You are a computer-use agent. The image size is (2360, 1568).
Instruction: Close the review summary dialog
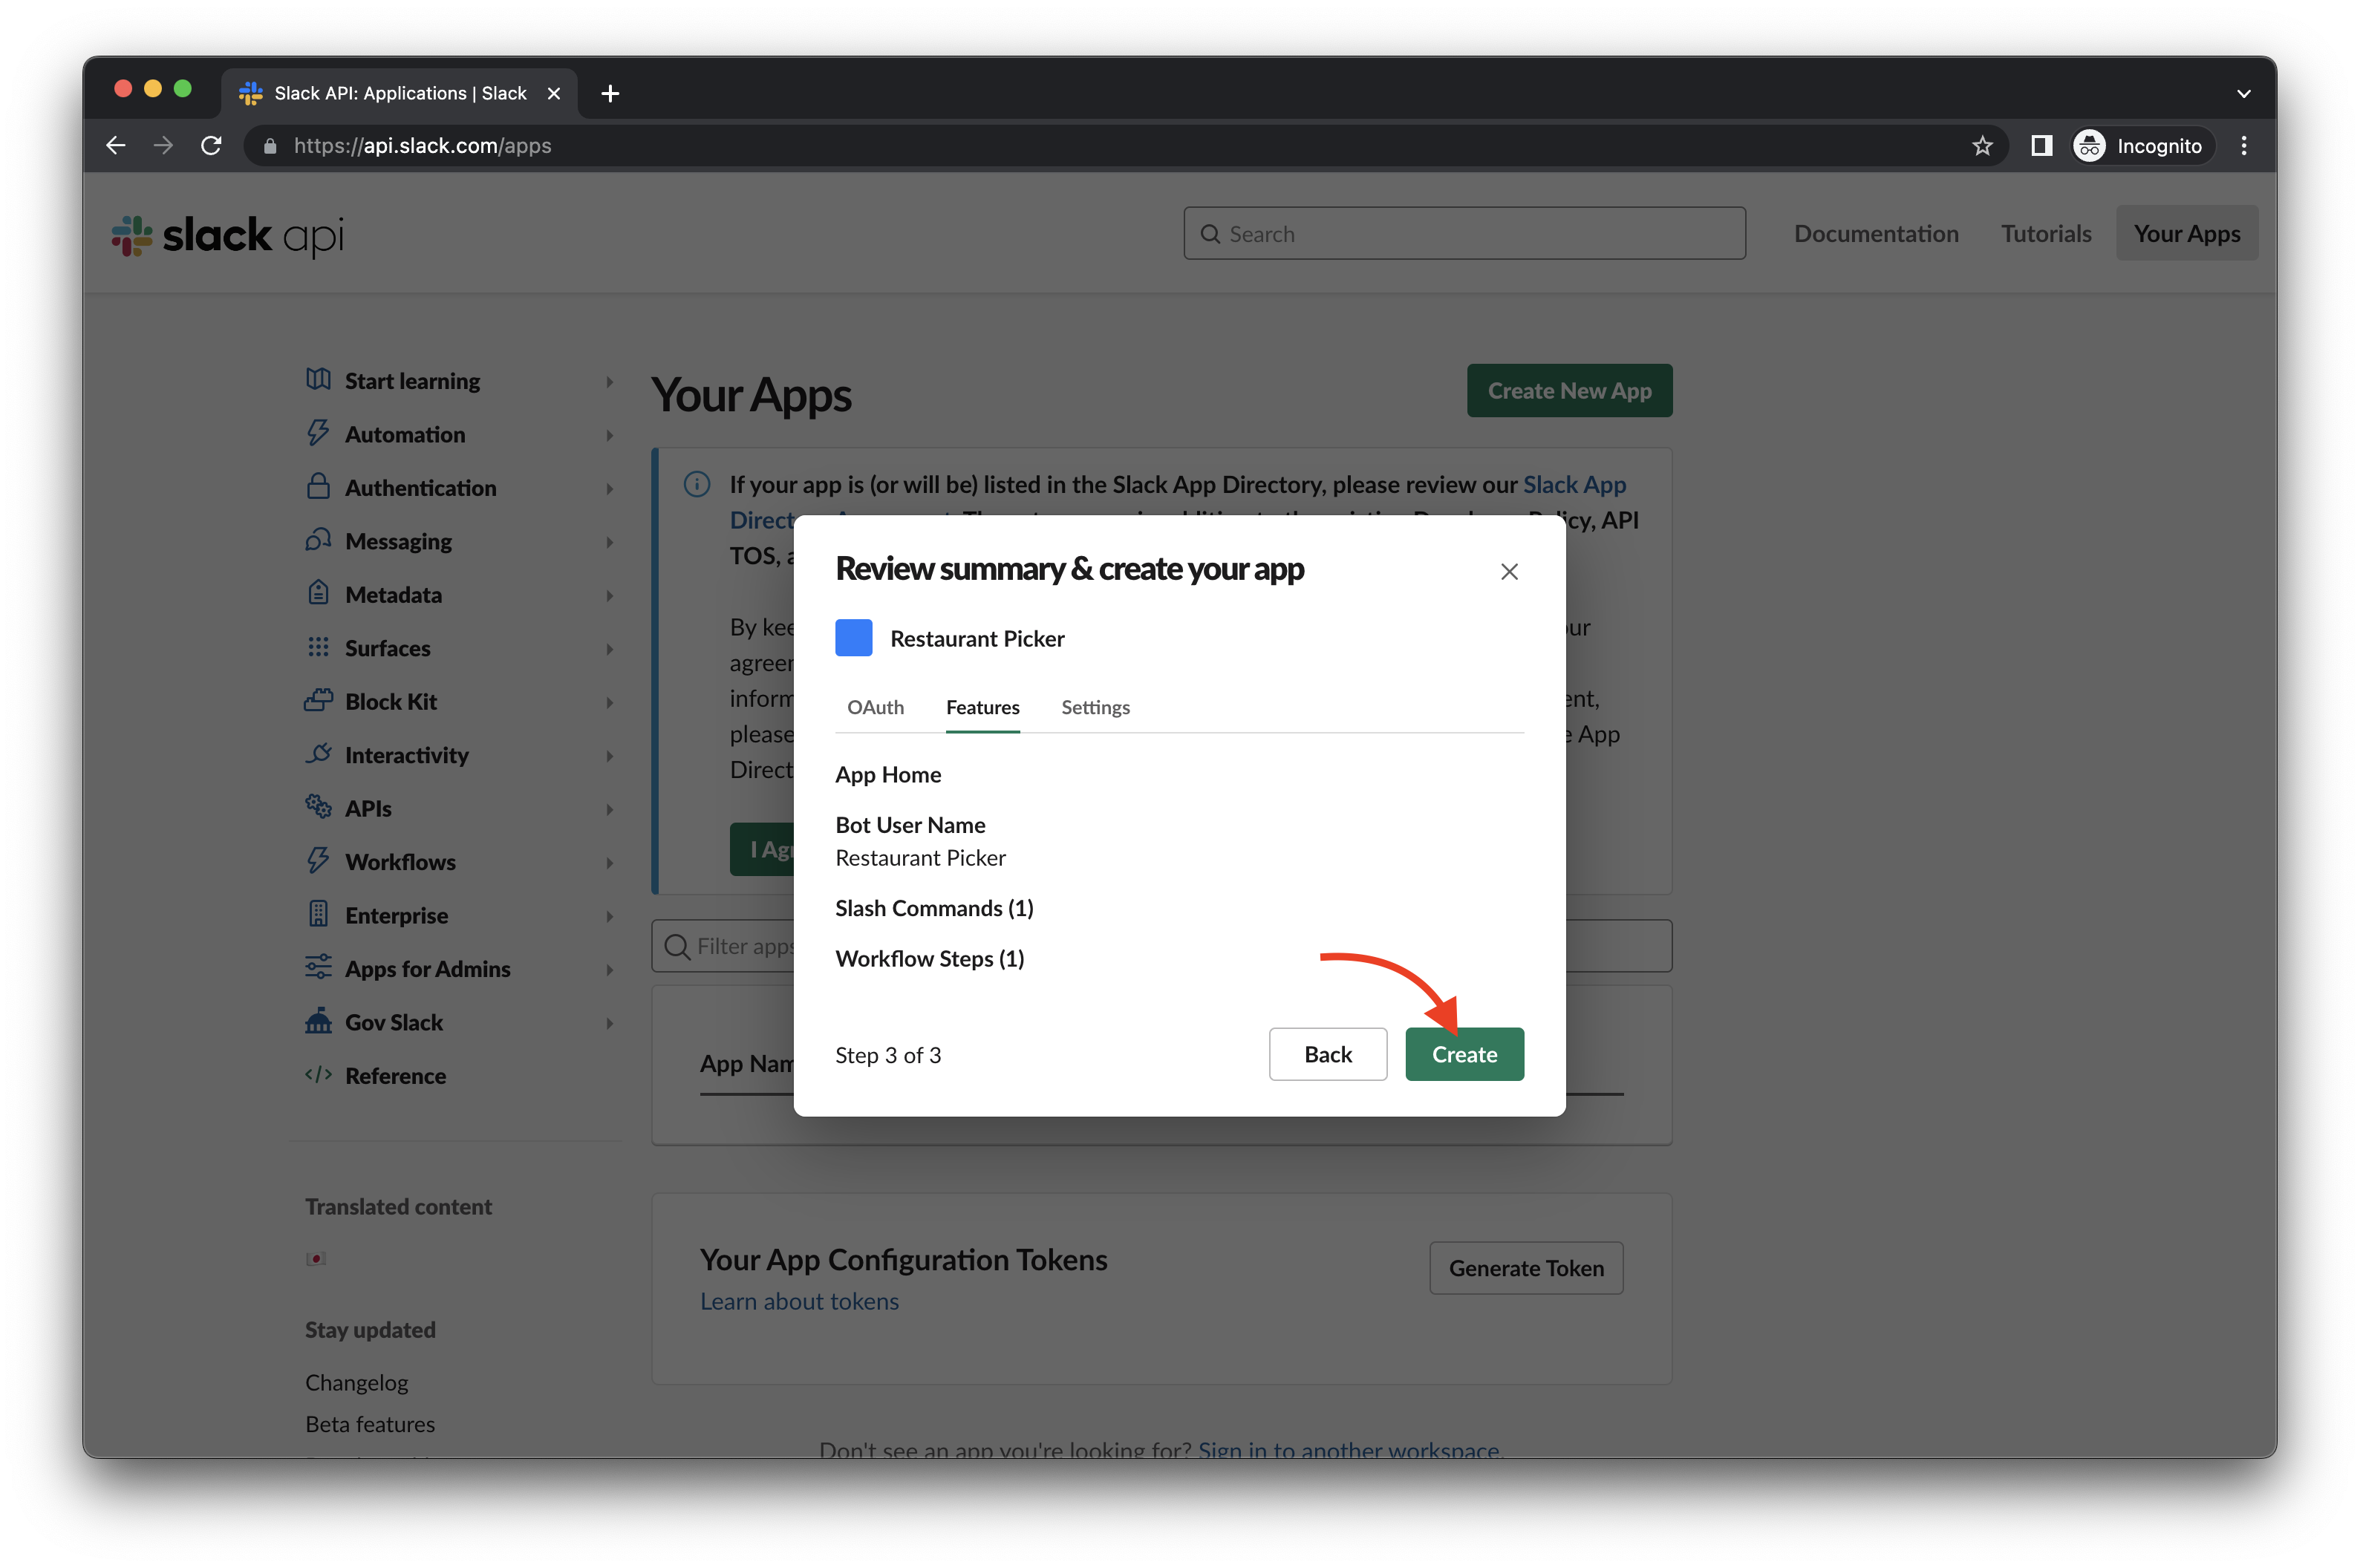coord(1508,571)
